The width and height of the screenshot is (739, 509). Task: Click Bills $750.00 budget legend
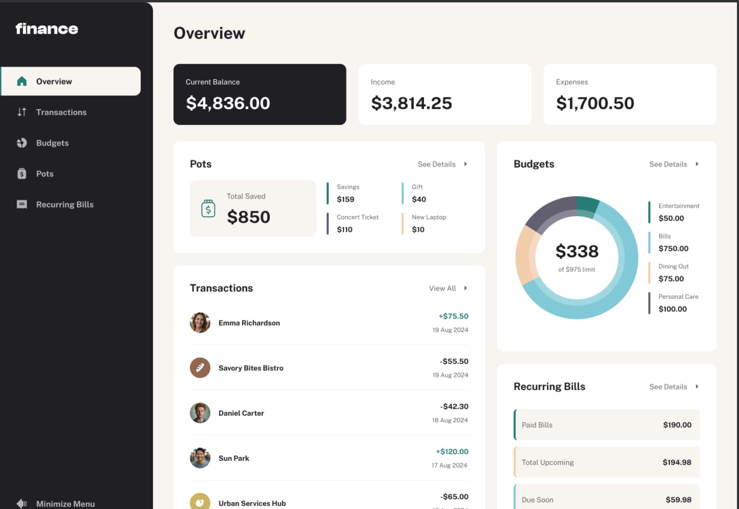click(x=669, y=242)
